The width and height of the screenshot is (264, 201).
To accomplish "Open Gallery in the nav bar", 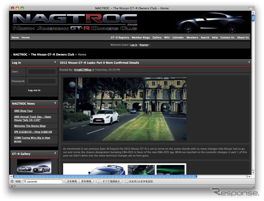I will coord(157,38).
